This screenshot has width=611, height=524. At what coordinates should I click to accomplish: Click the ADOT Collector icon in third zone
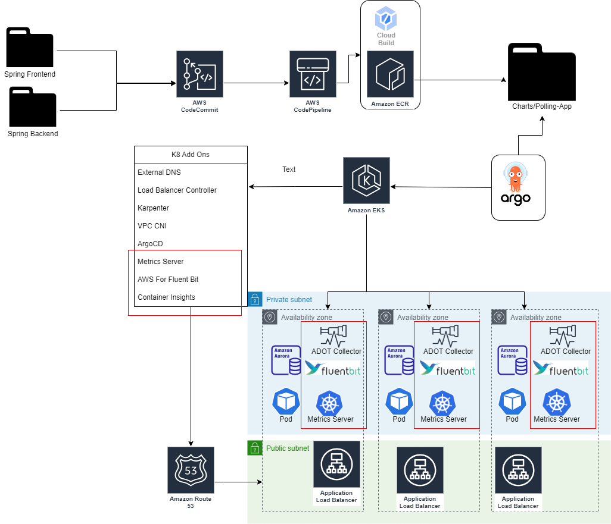(x=563, y=336)
